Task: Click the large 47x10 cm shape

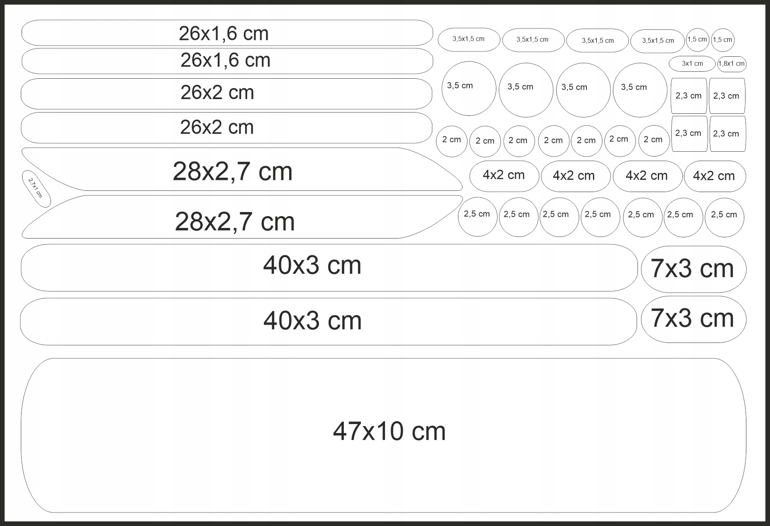Action: tap(383, 435)
